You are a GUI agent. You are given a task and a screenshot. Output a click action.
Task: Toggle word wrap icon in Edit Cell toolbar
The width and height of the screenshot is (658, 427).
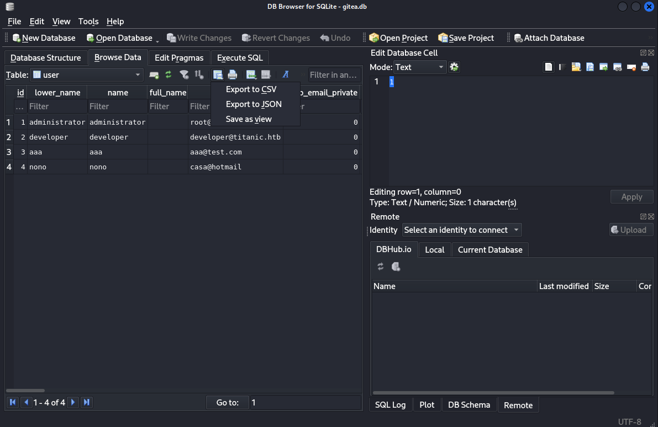pyautogui.click(x=548, y=67)
